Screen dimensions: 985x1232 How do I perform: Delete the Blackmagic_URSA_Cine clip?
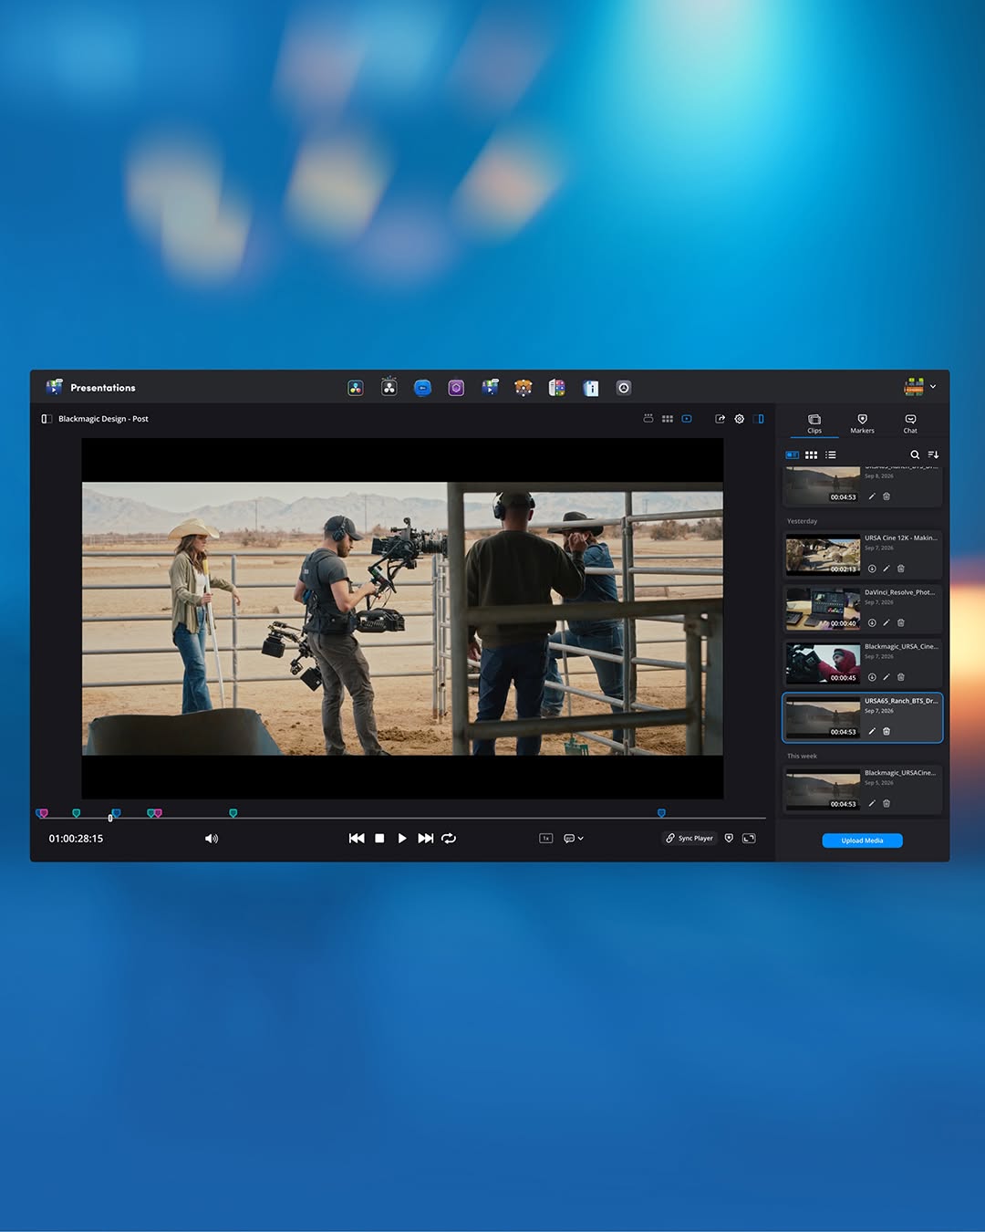pos(901,677)
